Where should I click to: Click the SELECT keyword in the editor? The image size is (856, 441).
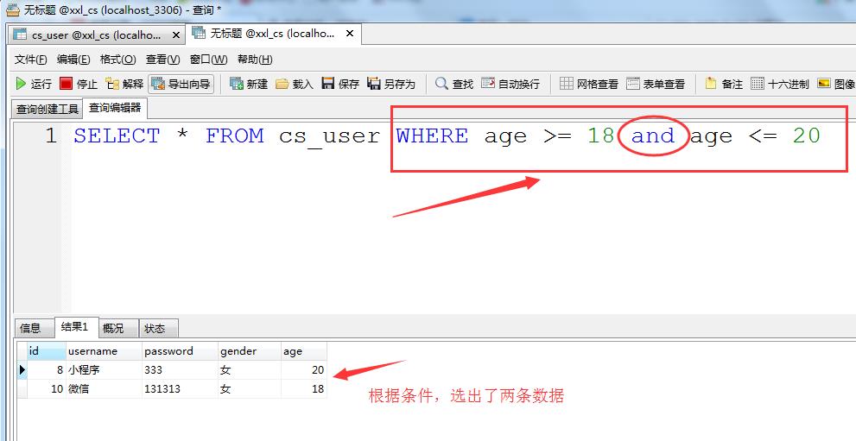(x=117, y=135)
